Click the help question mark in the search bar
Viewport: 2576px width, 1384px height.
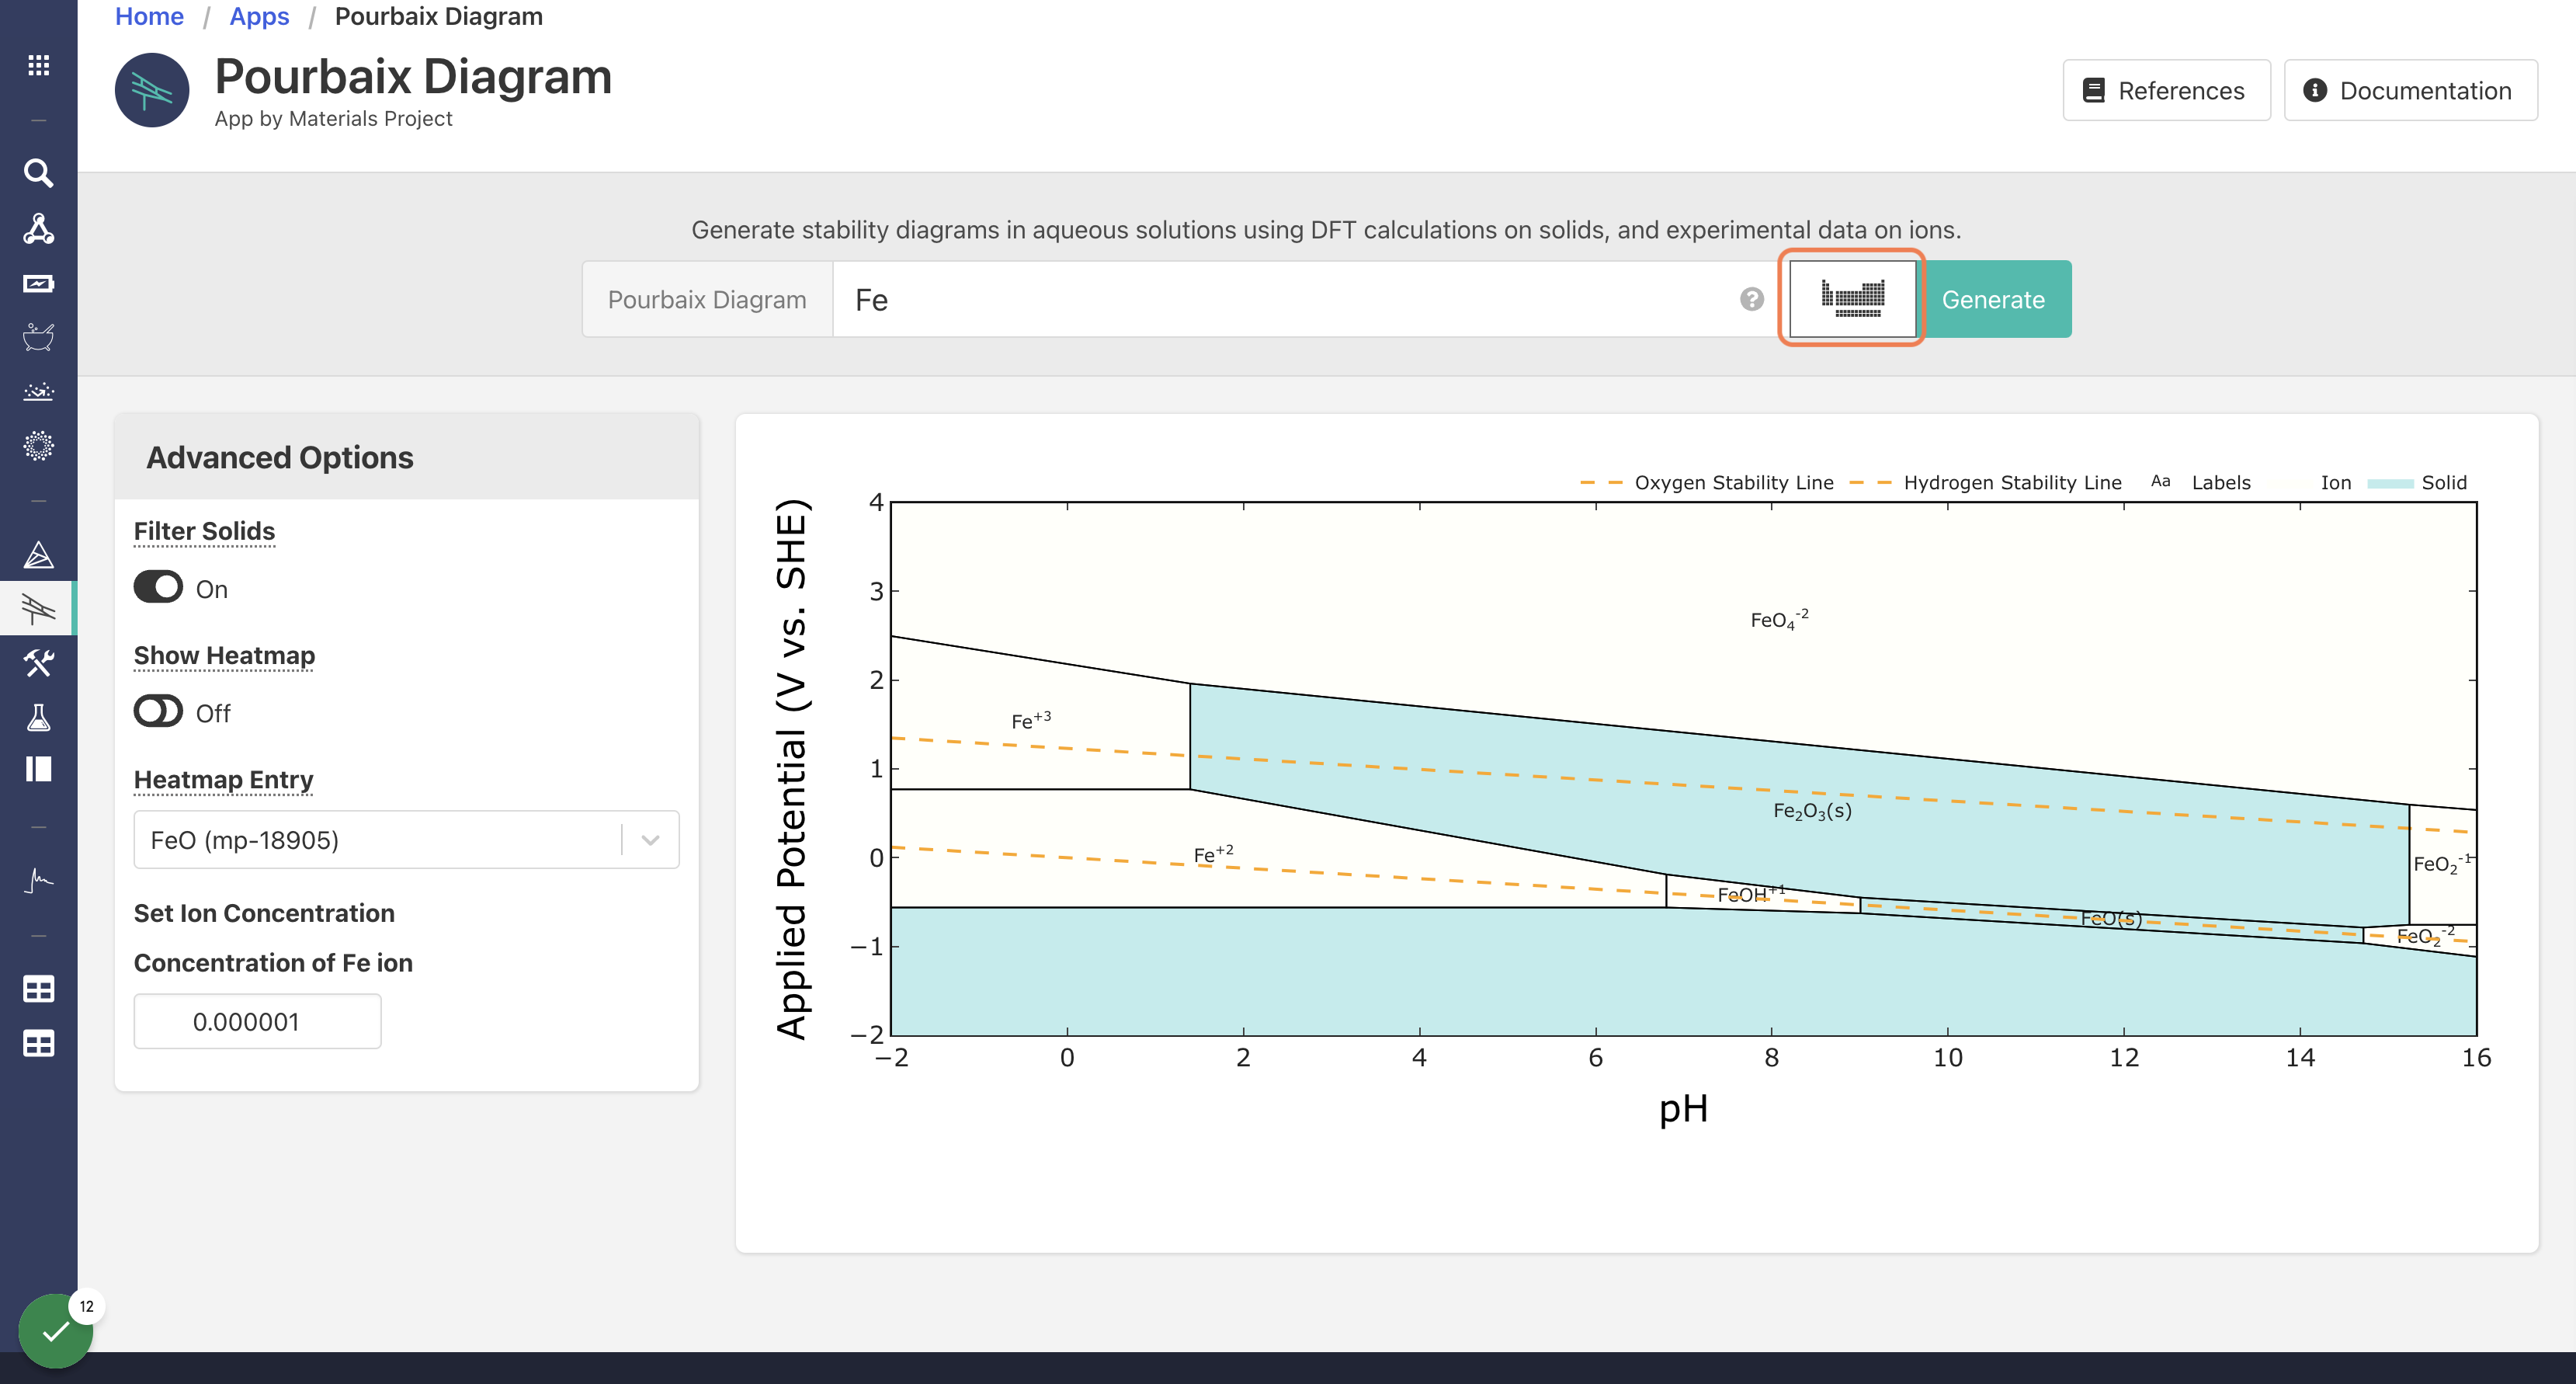[x=1751, y=299]
